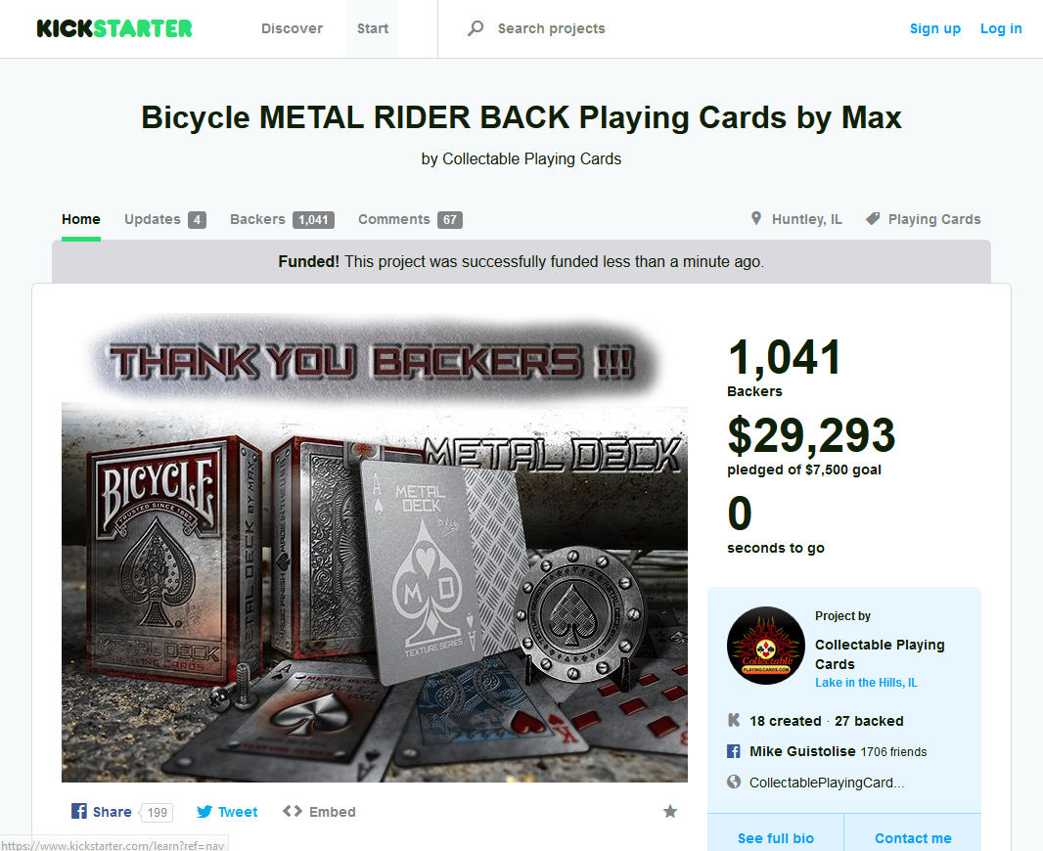Open the Start menu item
Image resolution: width=1043 pixels, height=851 pixels.
pos(373,28)
